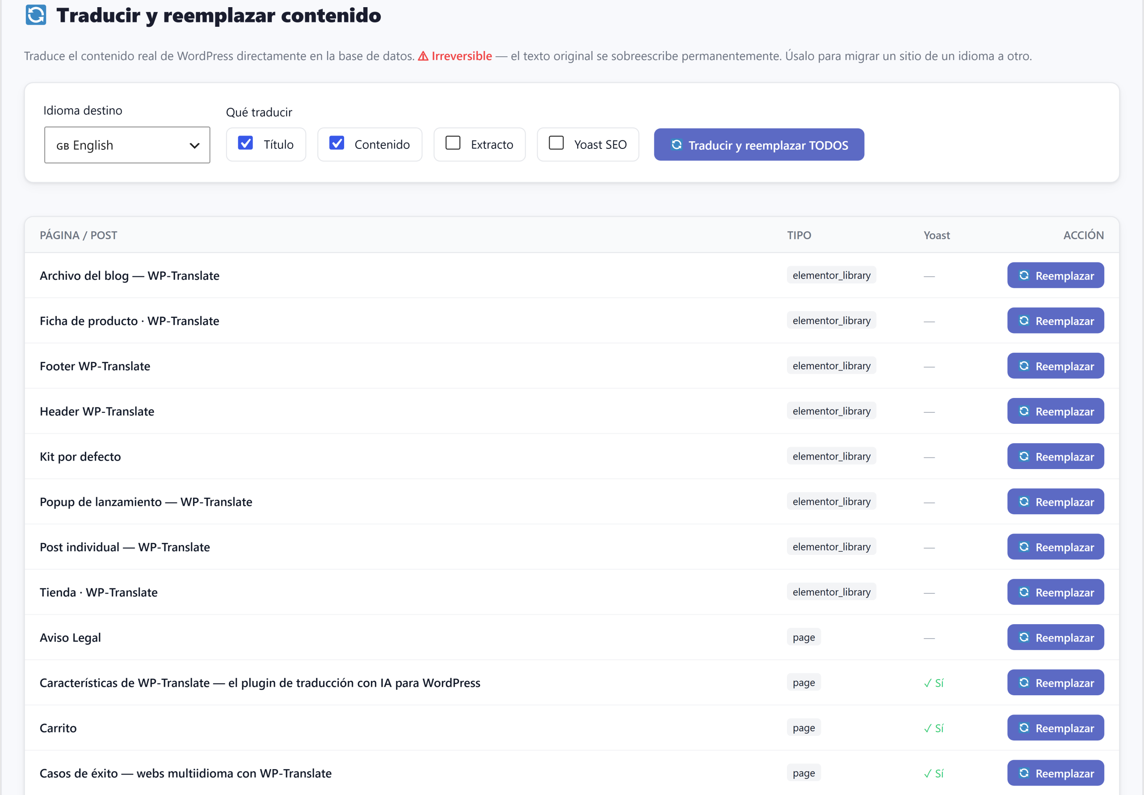
Task: Select the 'Carrito' title
Action: 58,728
